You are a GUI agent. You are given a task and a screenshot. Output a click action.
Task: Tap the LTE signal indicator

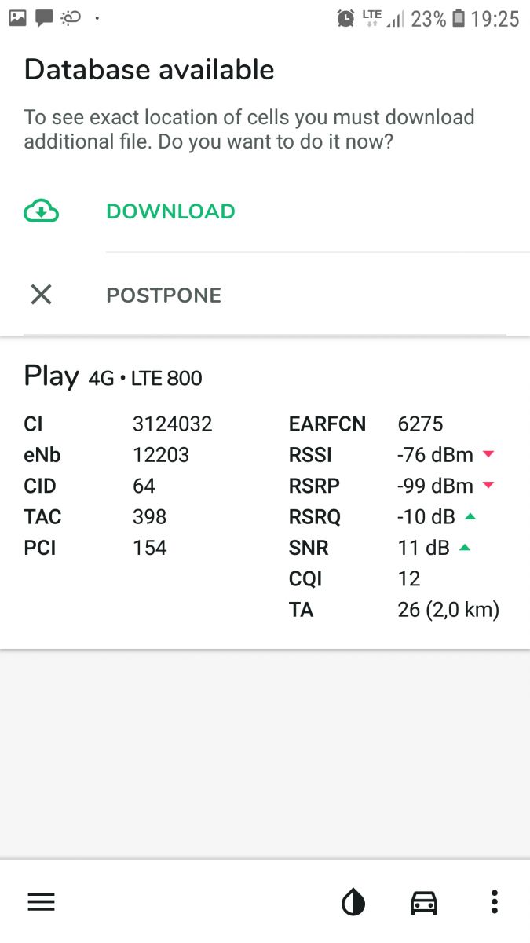pyautogui.click(x=382, y=18)
